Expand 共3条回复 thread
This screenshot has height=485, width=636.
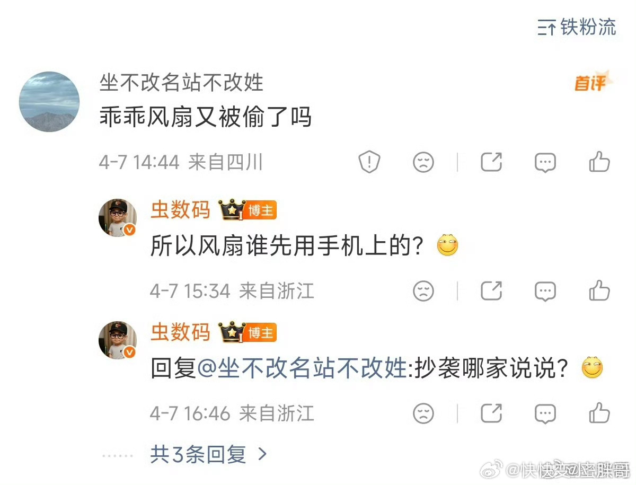(209, 454)
